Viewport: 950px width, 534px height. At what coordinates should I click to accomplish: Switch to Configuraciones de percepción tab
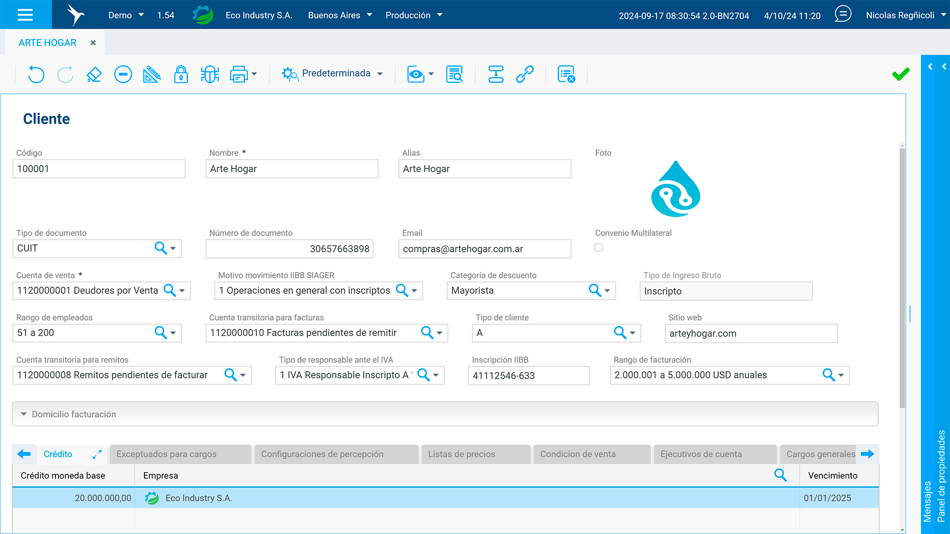coord(336,454)
